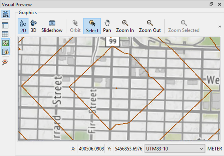224x156 pixels.
Task: Click the Zoom Out magnifier
Action: 150,26
